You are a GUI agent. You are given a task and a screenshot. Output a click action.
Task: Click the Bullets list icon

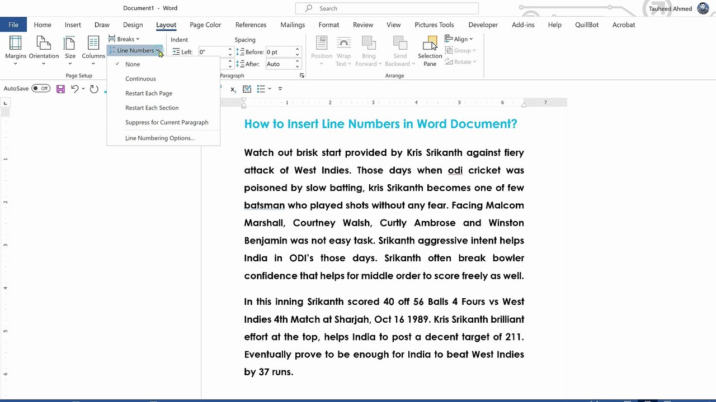261,89
